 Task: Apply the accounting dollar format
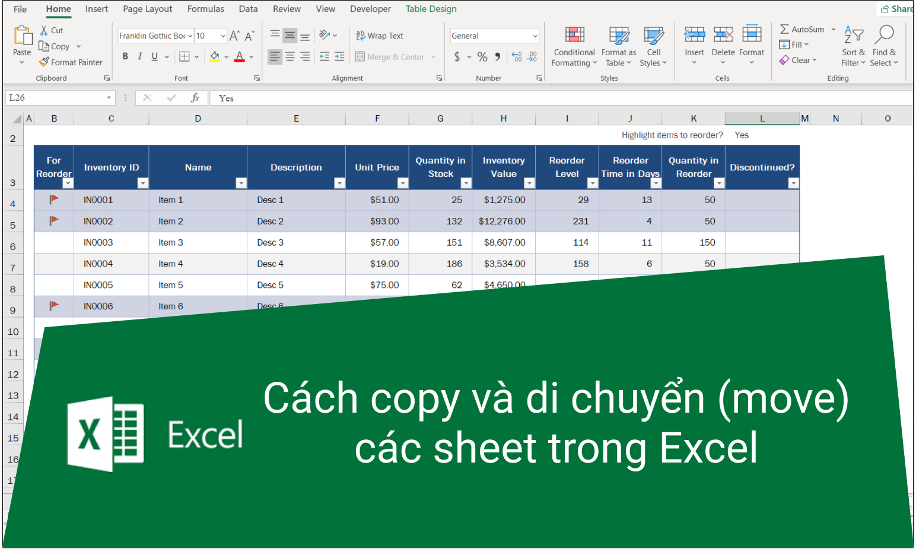pyautogui.click(x=457, y=56)
